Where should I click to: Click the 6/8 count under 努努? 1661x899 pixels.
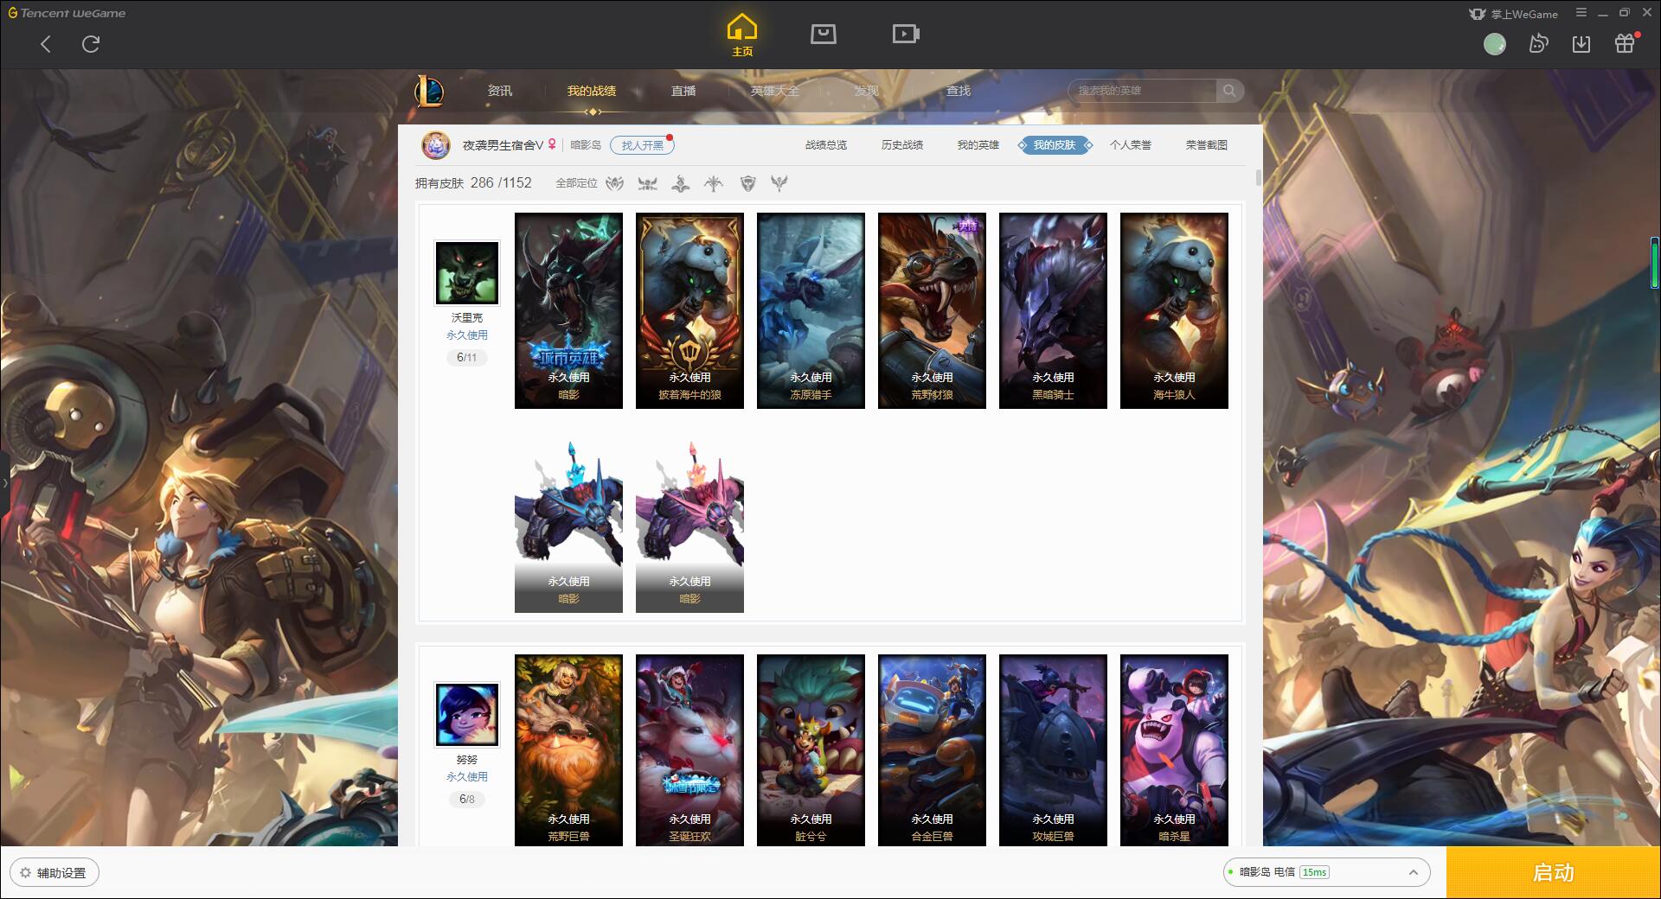(466, 799)
